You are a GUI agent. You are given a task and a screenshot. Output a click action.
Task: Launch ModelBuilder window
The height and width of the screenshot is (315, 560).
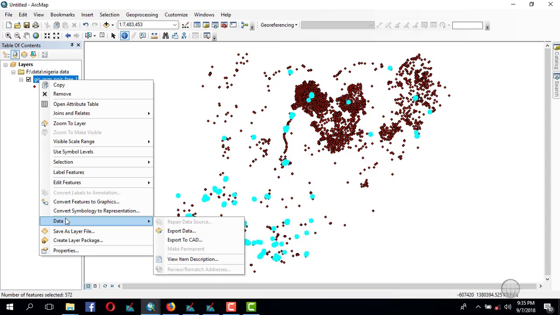click(x=245, y=25)
